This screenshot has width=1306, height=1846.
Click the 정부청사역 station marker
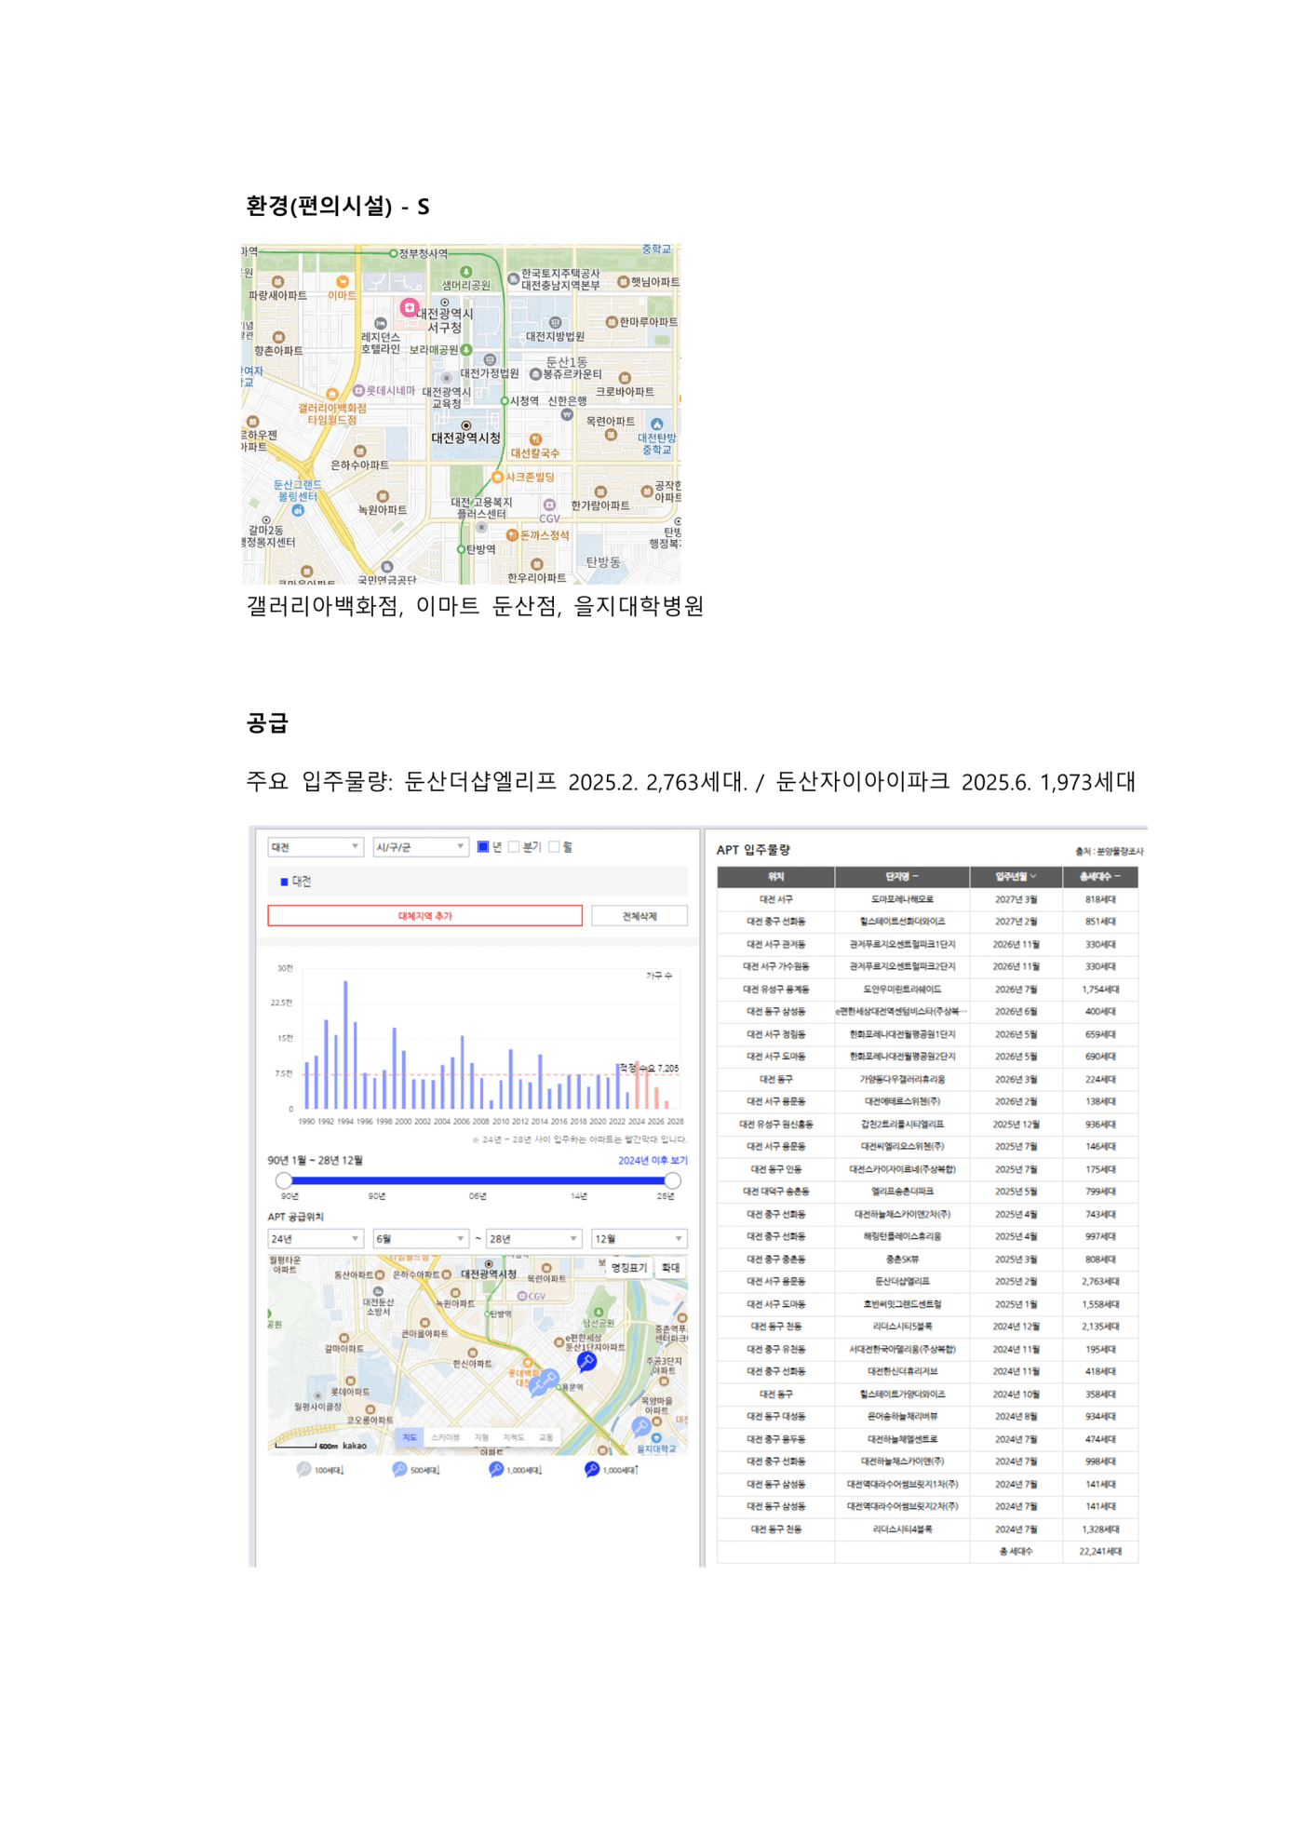tap(393, 253)
